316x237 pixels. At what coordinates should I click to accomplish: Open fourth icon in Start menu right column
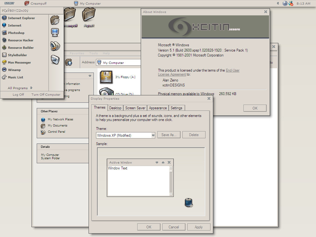(x=55, y=60)
